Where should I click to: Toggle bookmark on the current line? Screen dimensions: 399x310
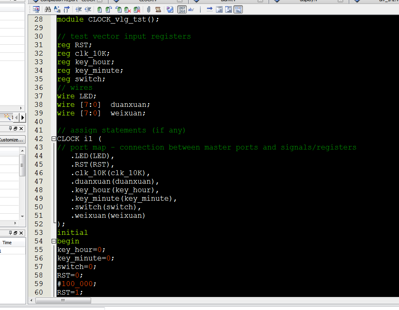[x=100, y=10]
